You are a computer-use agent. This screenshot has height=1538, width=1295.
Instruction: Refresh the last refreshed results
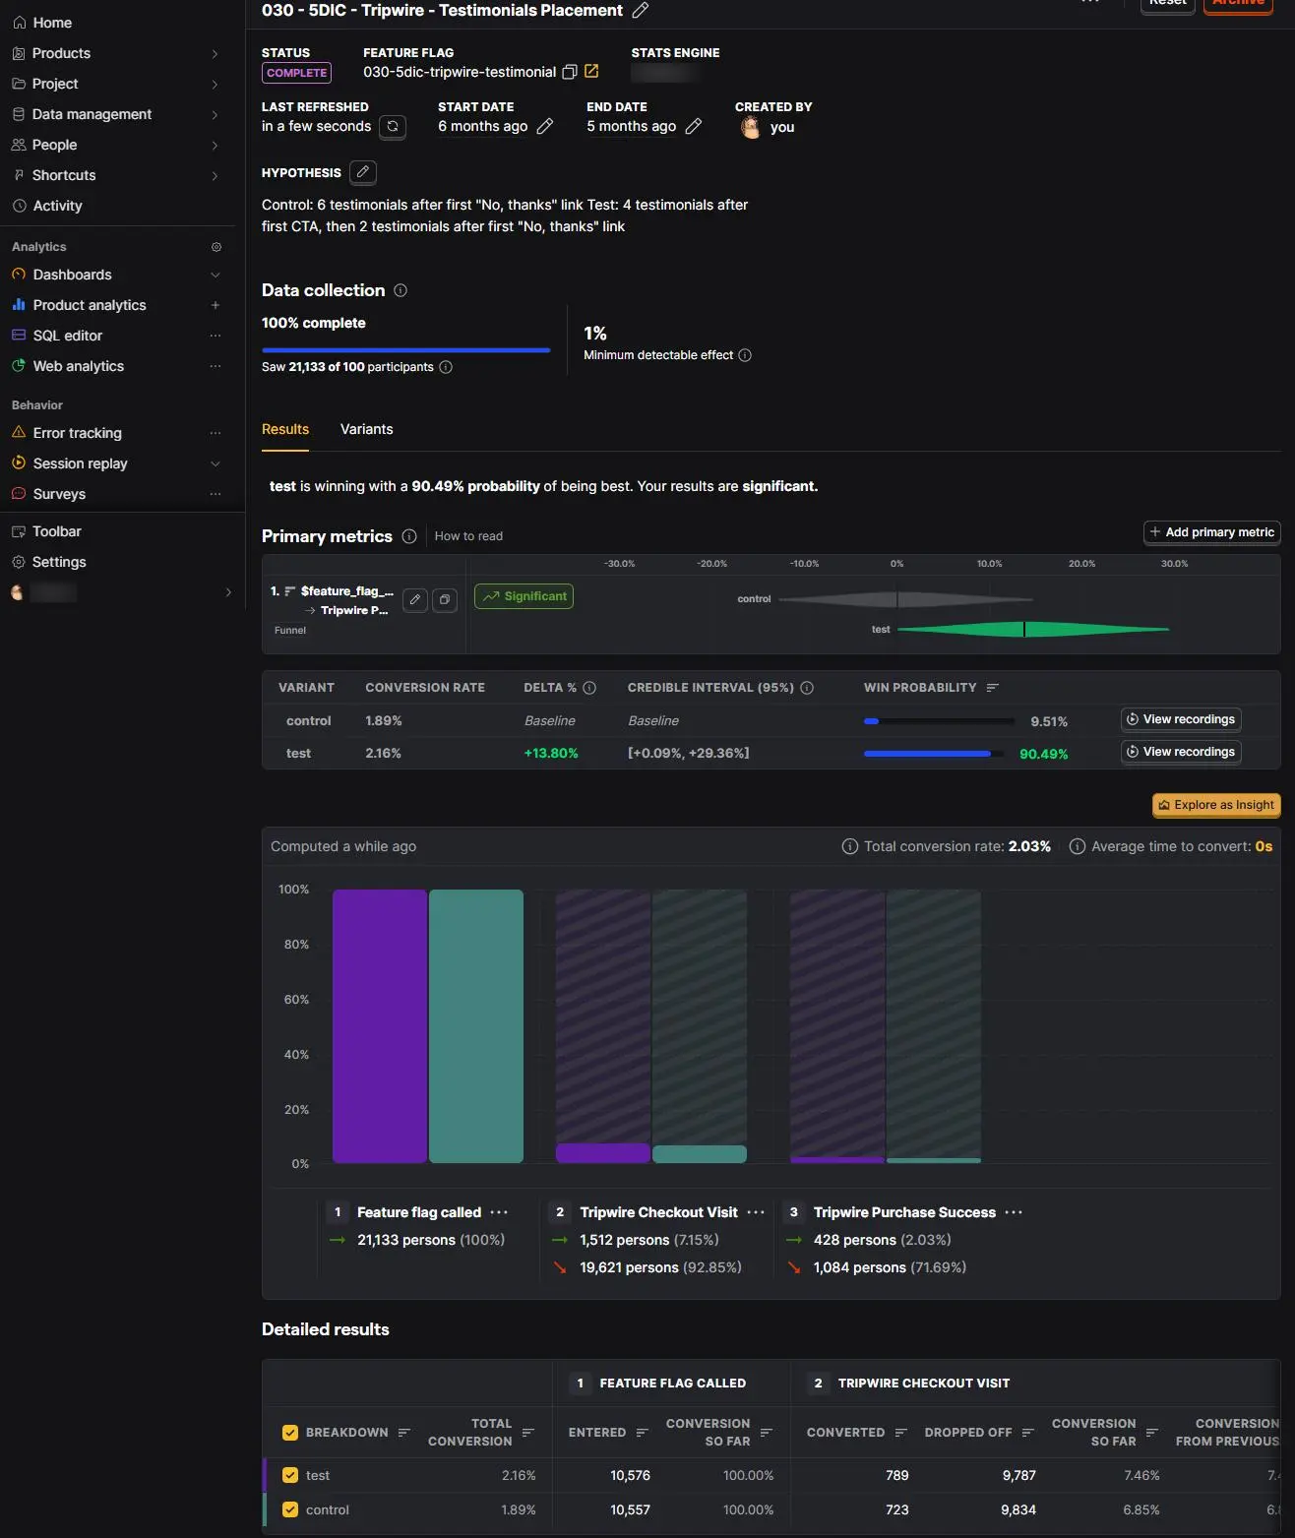(393, 127)
